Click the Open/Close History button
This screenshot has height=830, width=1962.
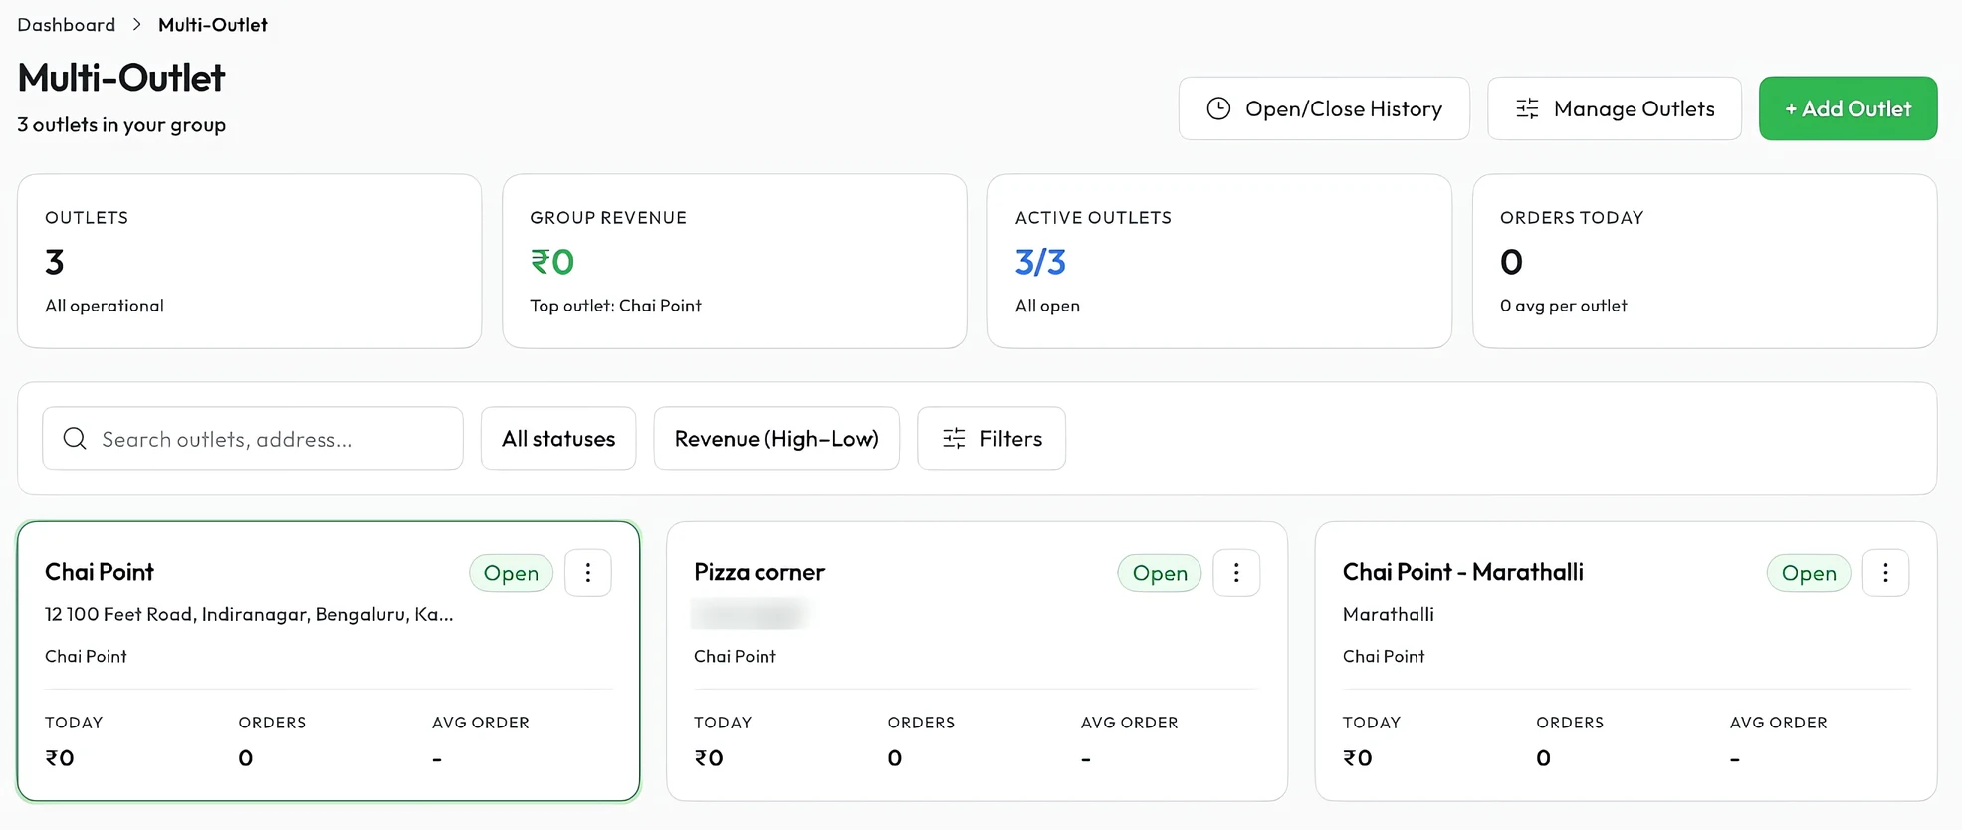(x=1324, y=108)
